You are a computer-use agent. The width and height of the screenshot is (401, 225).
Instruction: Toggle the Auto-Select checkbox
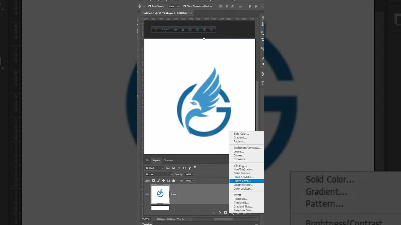click(149, 6)
